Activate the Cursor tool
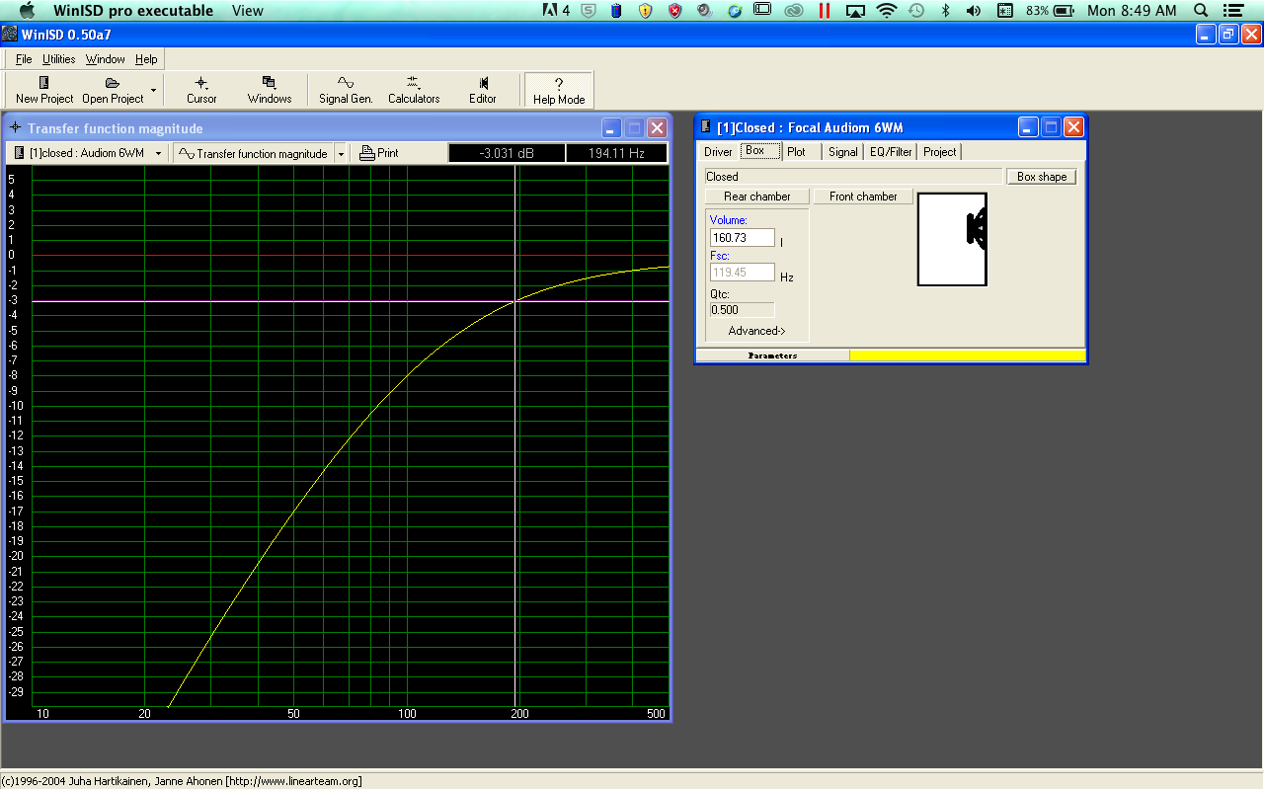The height and width of the screenshot is (790, 1264). (x=201, y=90)
